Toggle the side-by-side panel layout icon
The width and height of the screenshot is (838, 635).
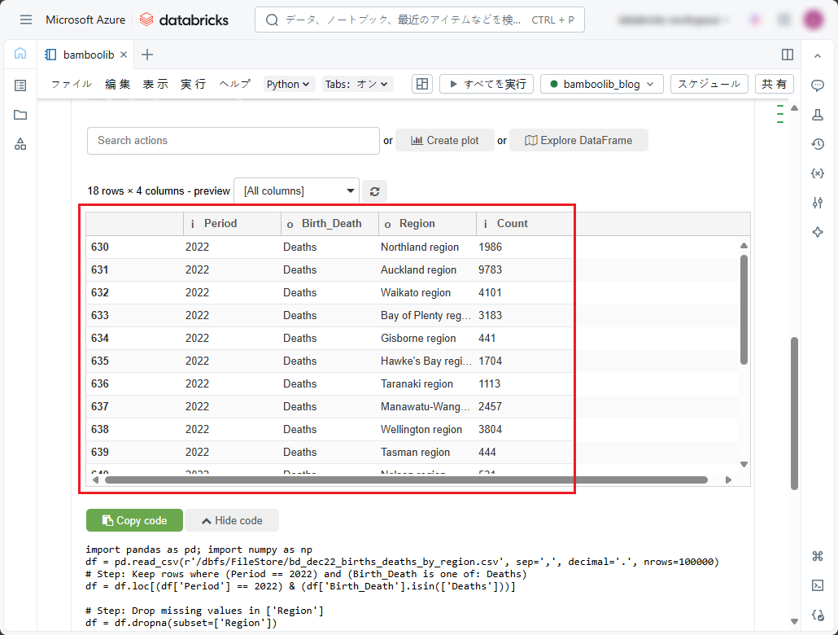(x=787, y=55)
